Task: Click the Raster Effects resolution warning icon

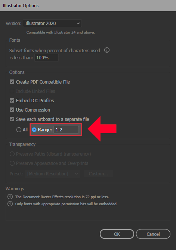Action: click(10, 197)
